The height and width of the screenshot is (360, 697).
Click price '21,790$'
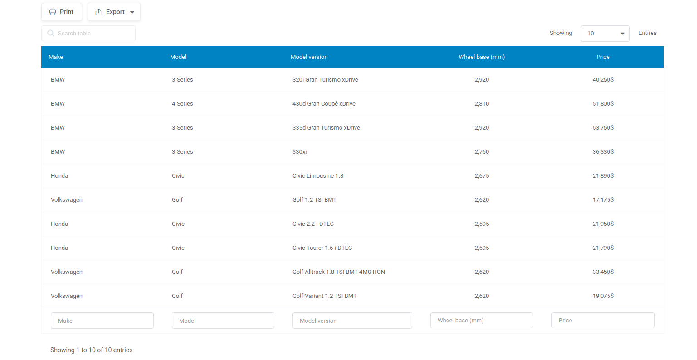tap(603, 248)
